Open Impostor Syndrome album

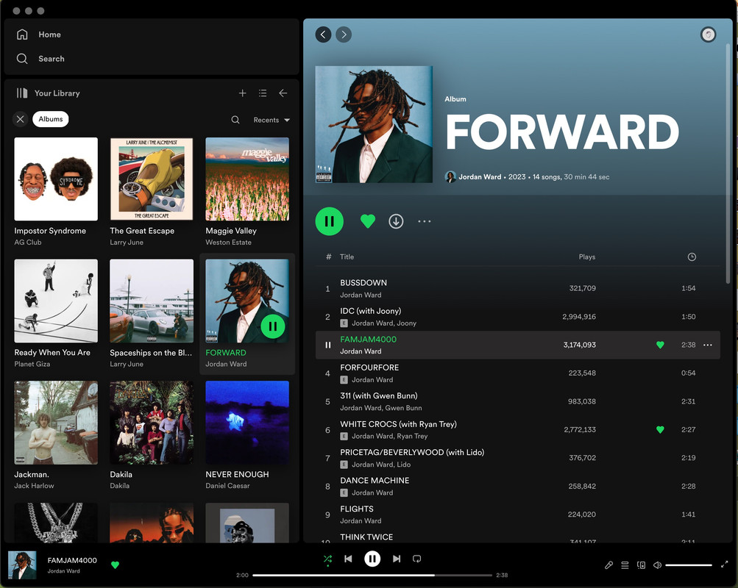coord(56,192)
